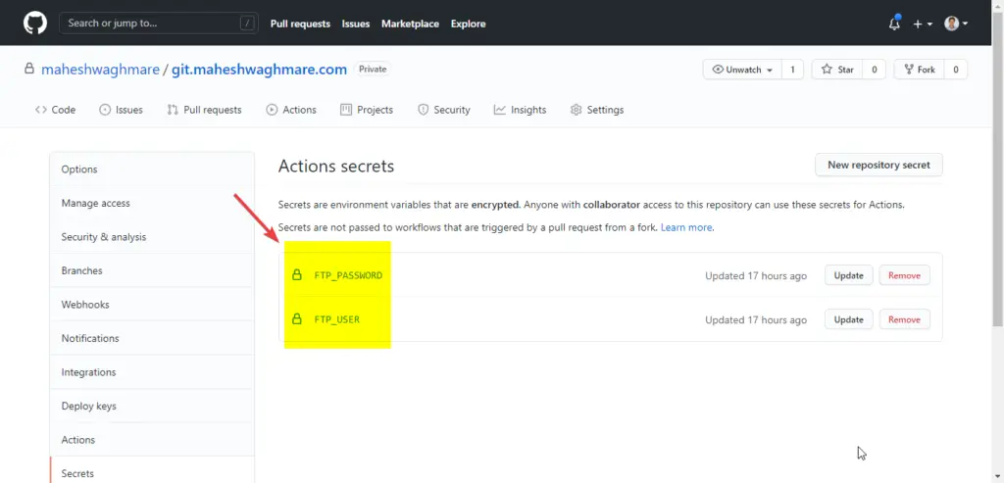1004x483 pixels.
Task: Create a New repository secret
Action: click(x=878, y=165)
